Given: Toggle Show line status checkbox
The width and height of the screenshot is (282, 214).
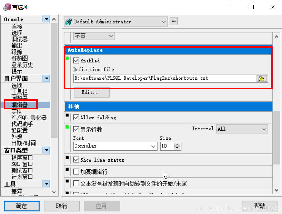Looking at the screenshot, I should [76, 160].
